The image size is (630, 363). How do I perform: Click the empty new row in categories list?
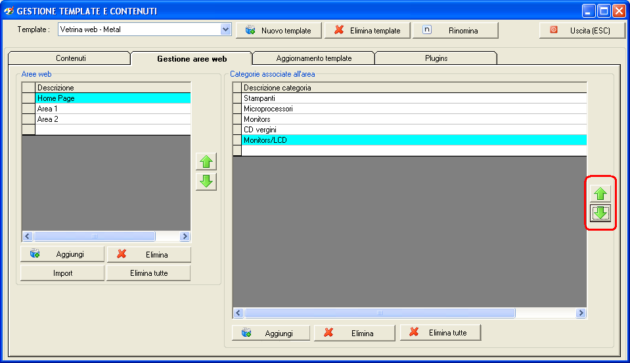pos(414,150)
